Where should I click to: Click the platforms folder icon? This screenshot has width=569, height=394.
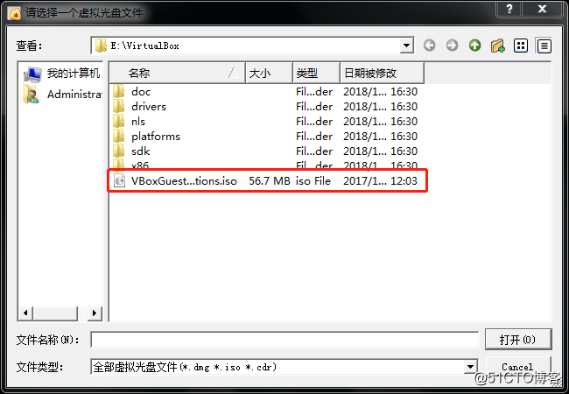point(119,136)
